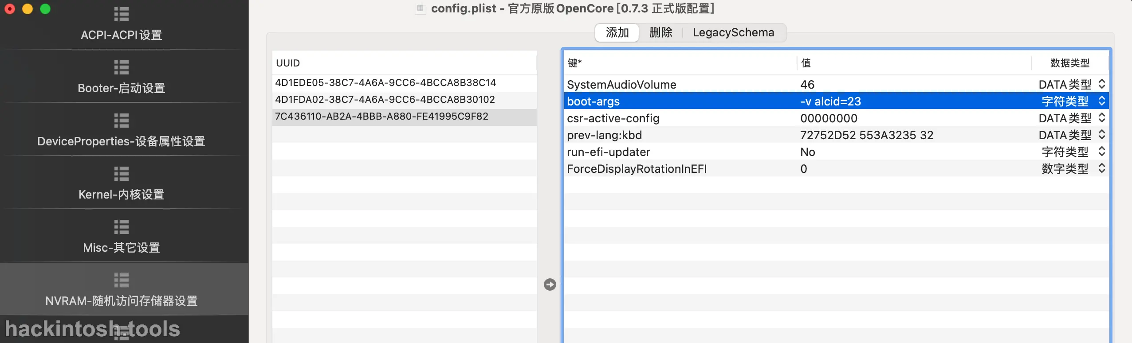The width and height of the screenshot is (1132, 343).
Task: Select the run-efi-updater key cell
Action: point(608,152)
